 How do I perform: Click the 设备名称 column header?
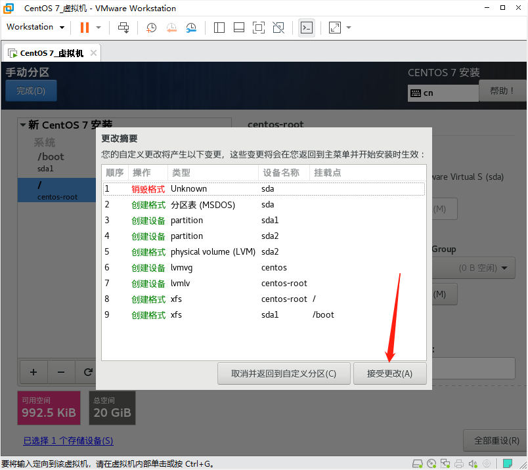click(284, 173)
